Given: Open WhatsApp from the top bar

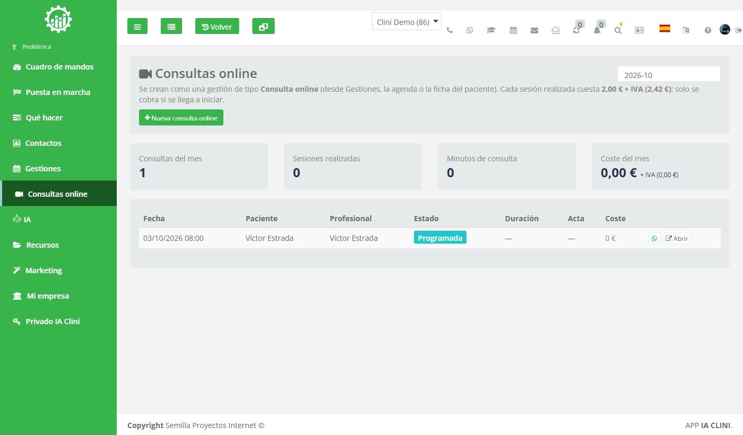Looking at the screenshot, I should tap(470, 30).
